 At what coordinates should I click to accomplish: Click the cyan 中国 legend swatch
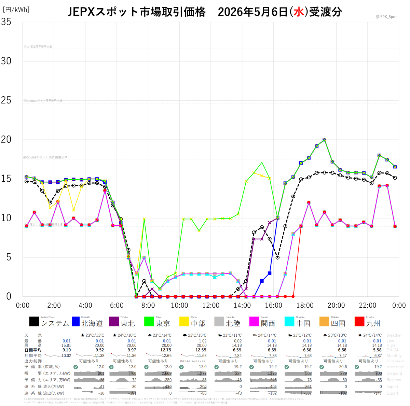(290, 322)
